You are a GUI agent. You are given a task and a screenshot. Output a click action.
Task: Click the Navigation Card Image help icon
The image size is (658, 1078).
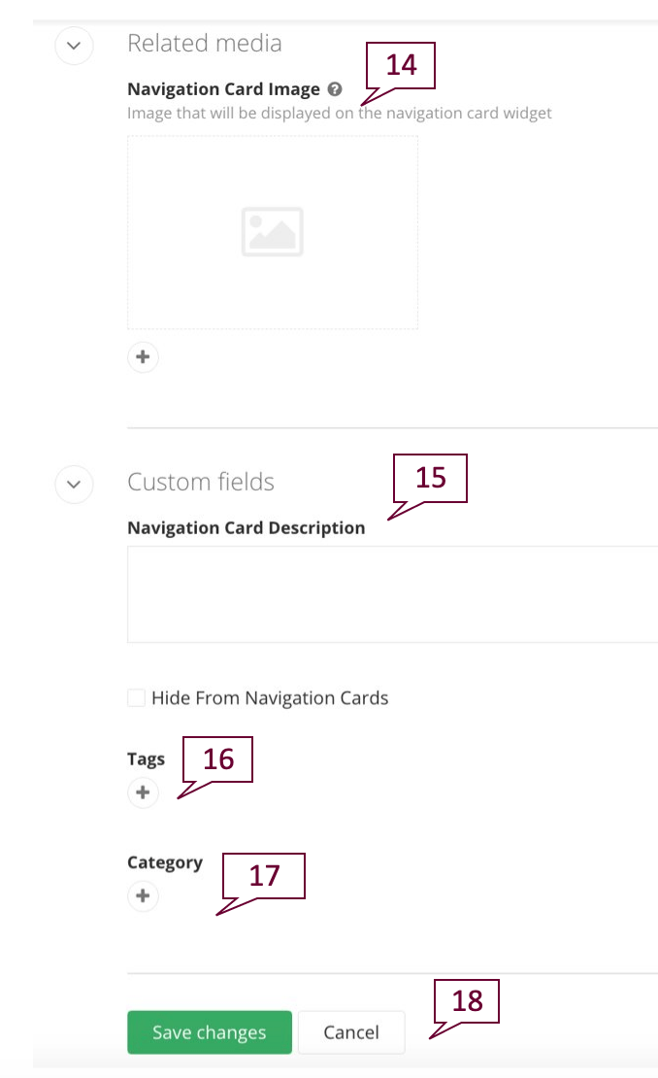pyautogui.click(x=335, y=88)
